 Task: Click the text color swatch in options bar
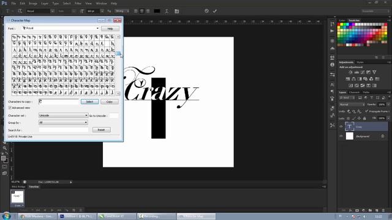click(157, 11)
